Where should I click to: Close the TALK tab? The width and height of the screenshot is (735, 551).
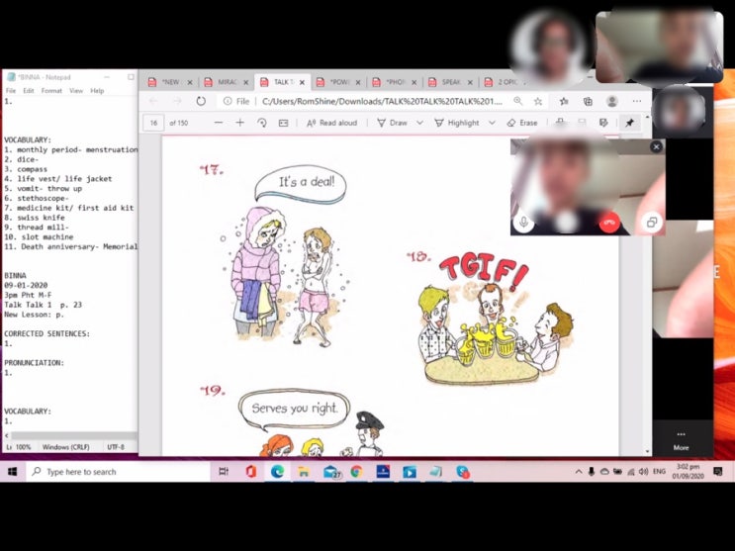pyautogui.click(x=302, y=82)
